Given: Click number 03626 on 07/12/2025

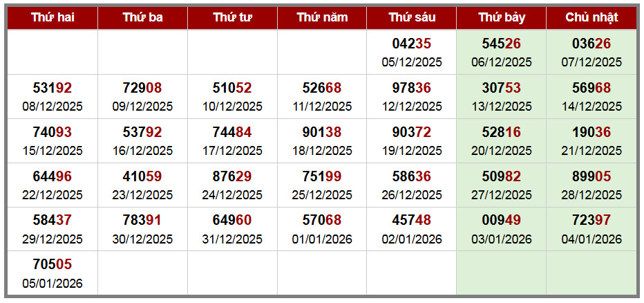Looking at the screenshot, I should (x=591, y=44).
